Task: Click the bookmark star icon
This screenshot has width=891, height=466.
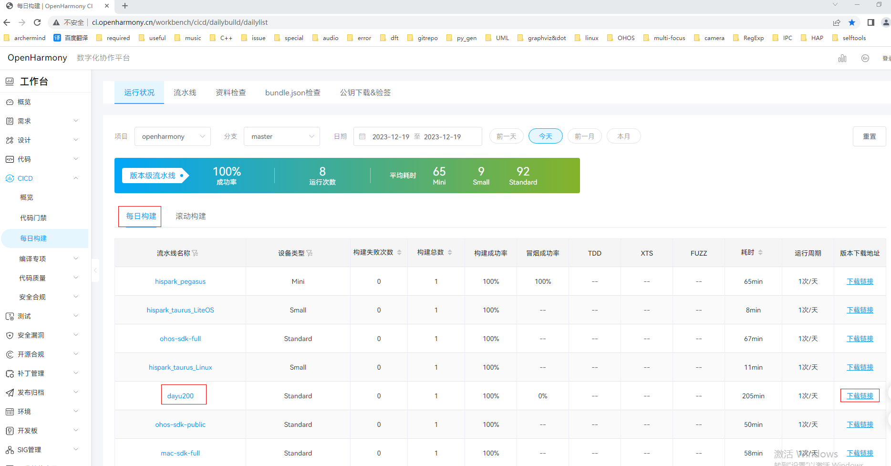Action: (x=852, y=22)
